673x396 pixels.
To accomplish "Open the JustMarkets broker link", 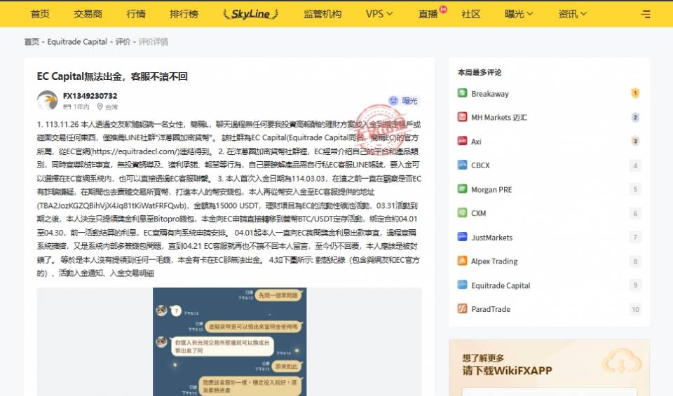I will coord(492,238).
